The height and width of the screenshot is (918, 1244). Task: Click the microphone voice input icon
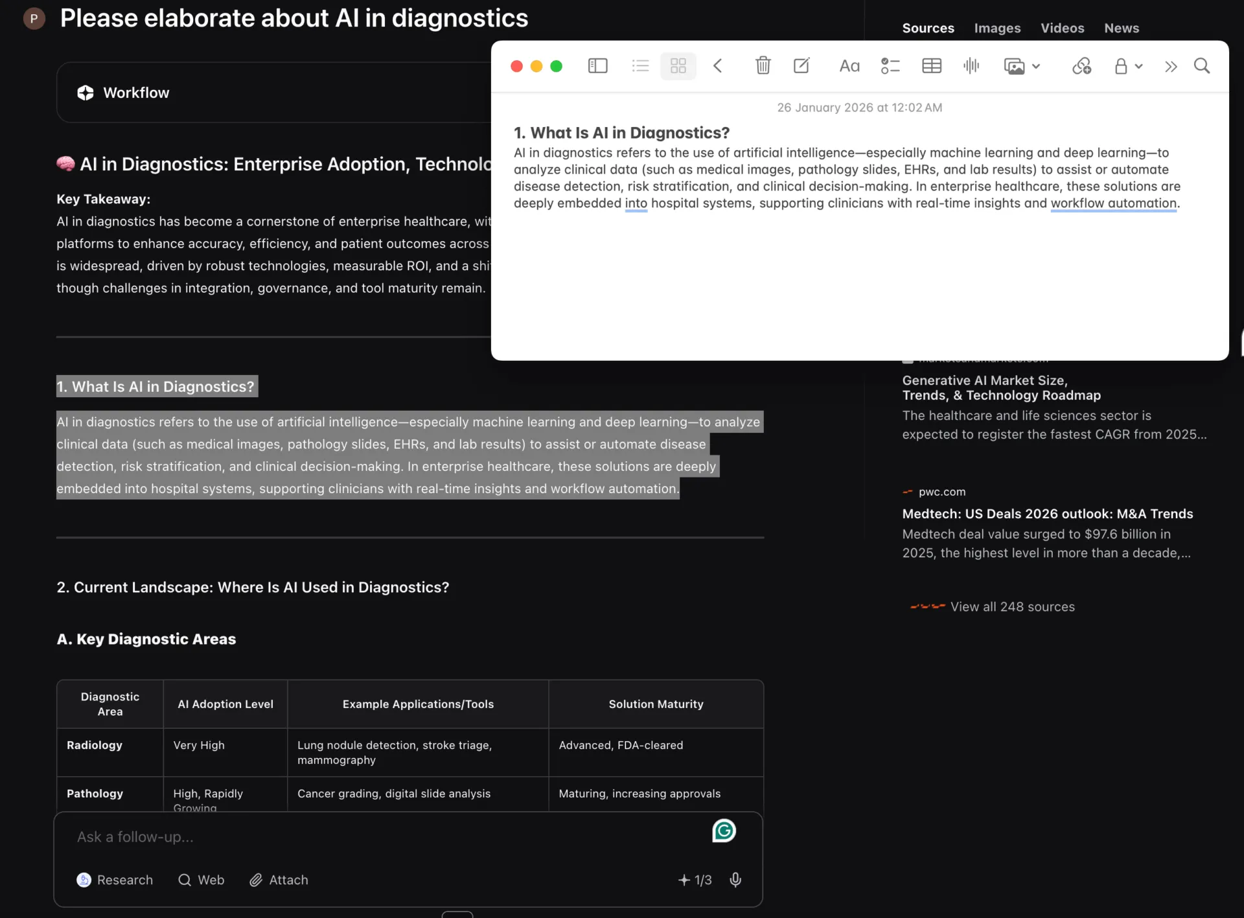[x=735, y=880]
